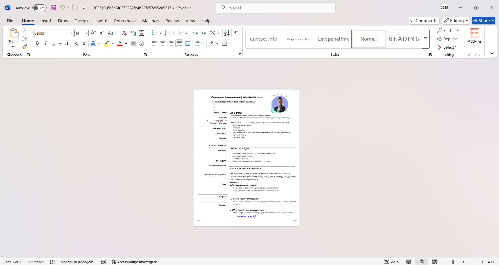499x265 pixels.
Task: Click the Clear All Formatting icon
Action: pos(125,33)
